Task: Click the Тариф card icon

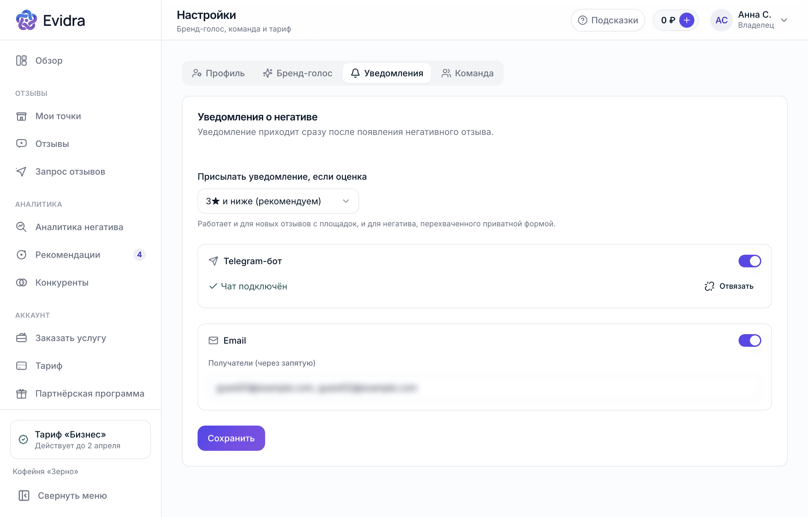Action: pyautogui.click(x=21, y=366)
